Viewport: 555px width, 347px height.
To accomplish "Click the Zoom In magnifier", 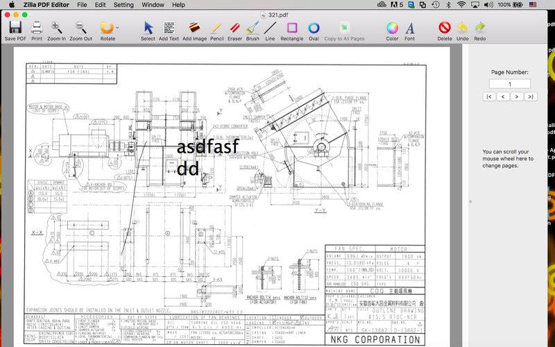I will click(57, 28).
